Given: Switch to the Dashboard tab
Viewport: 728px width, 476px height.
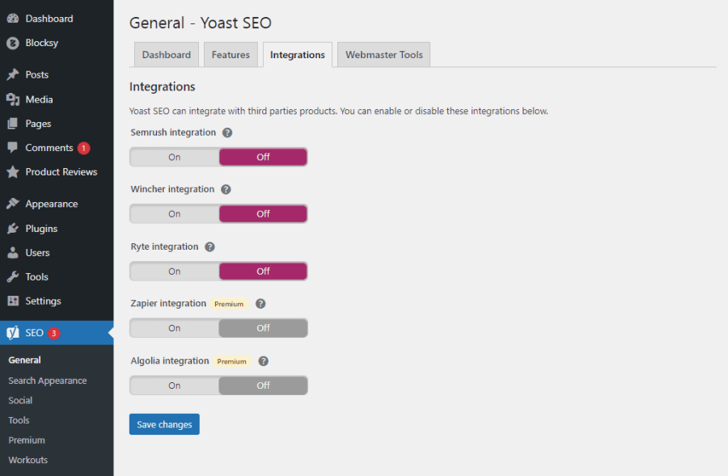Looking at the screenshot, I should tap(166, 55).
